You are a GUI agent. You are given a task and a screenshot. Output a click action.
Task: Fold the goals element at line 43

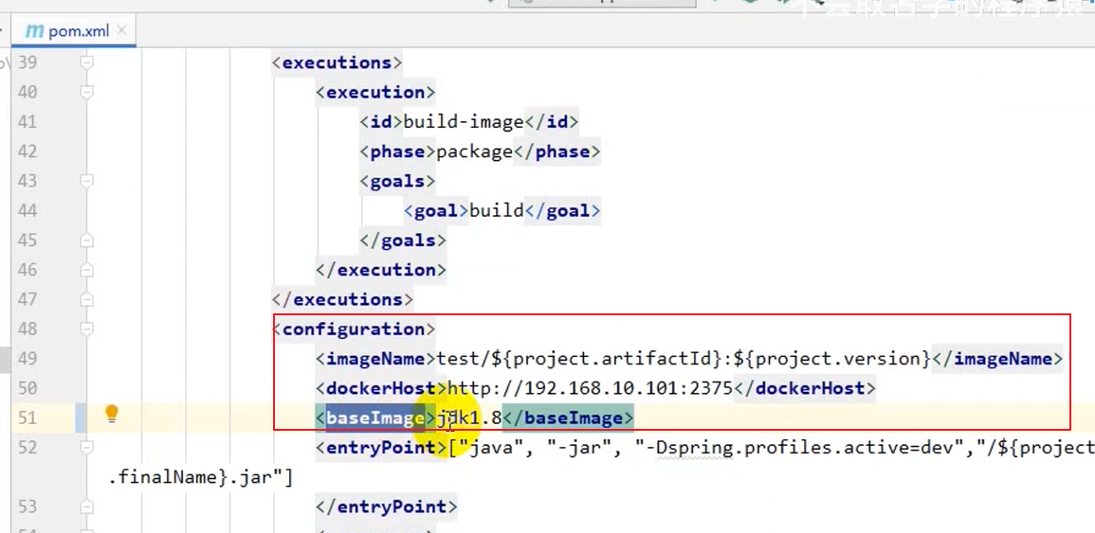tap(86, 182)
